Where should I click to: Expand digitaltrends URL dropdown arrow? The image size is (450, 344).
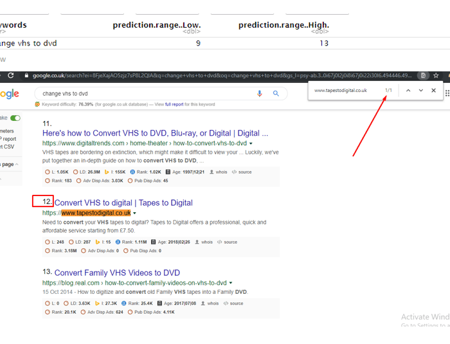point(251,143)
